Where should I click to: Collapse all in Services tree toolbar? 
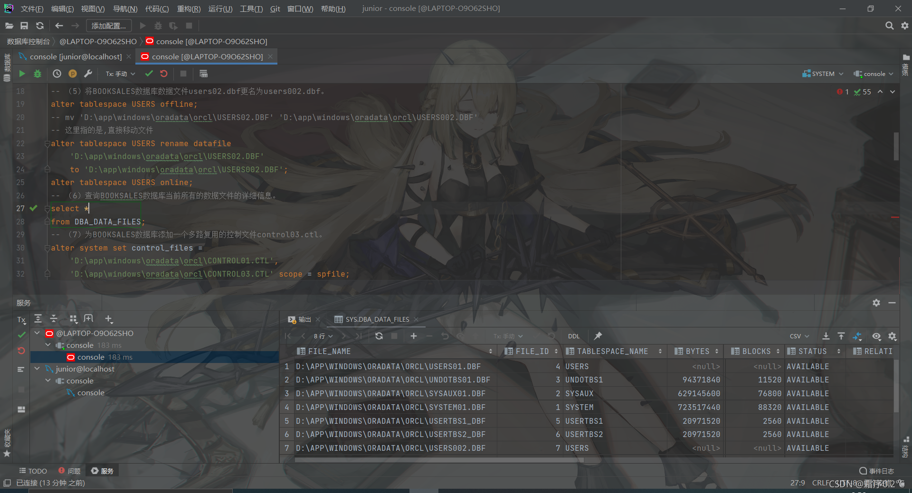(x=54, y=319)
